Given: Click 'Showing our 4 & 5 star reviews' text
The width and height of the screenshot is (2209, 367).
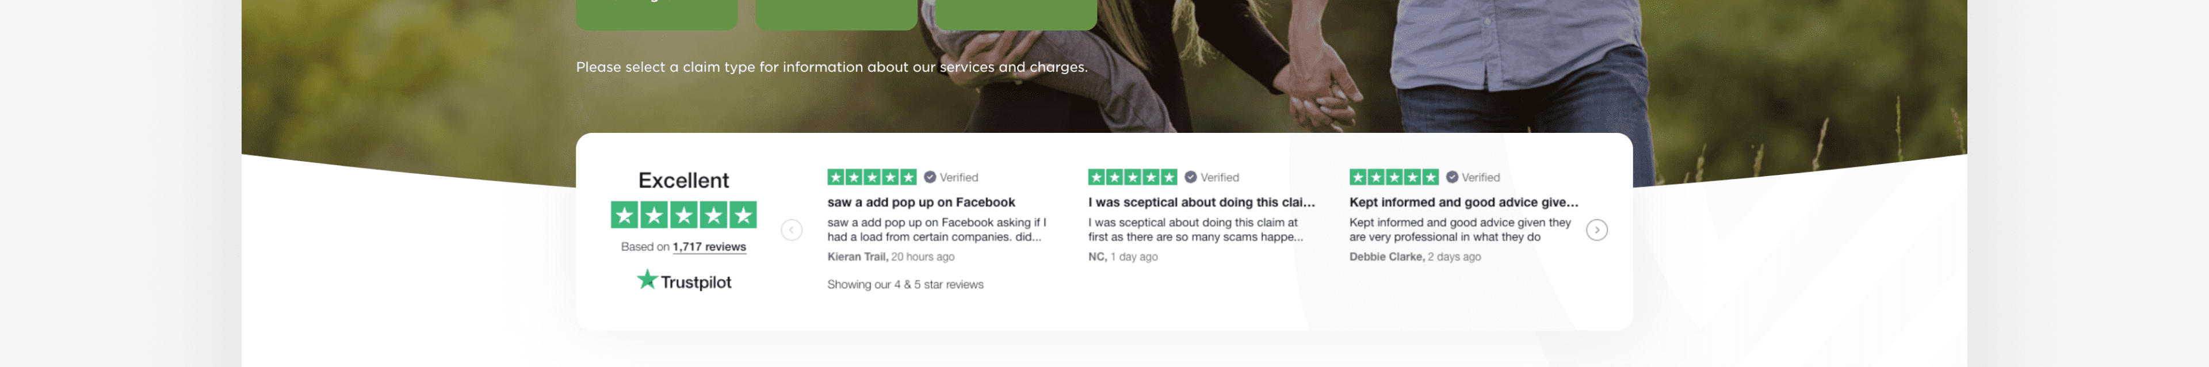Looking at the screenshot, I should [x=905, y=285].
